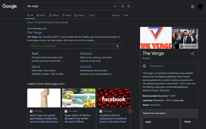Read Ikea's huge new gamer gear article
This screenshot has width=206, height=129.
(44, 118)
